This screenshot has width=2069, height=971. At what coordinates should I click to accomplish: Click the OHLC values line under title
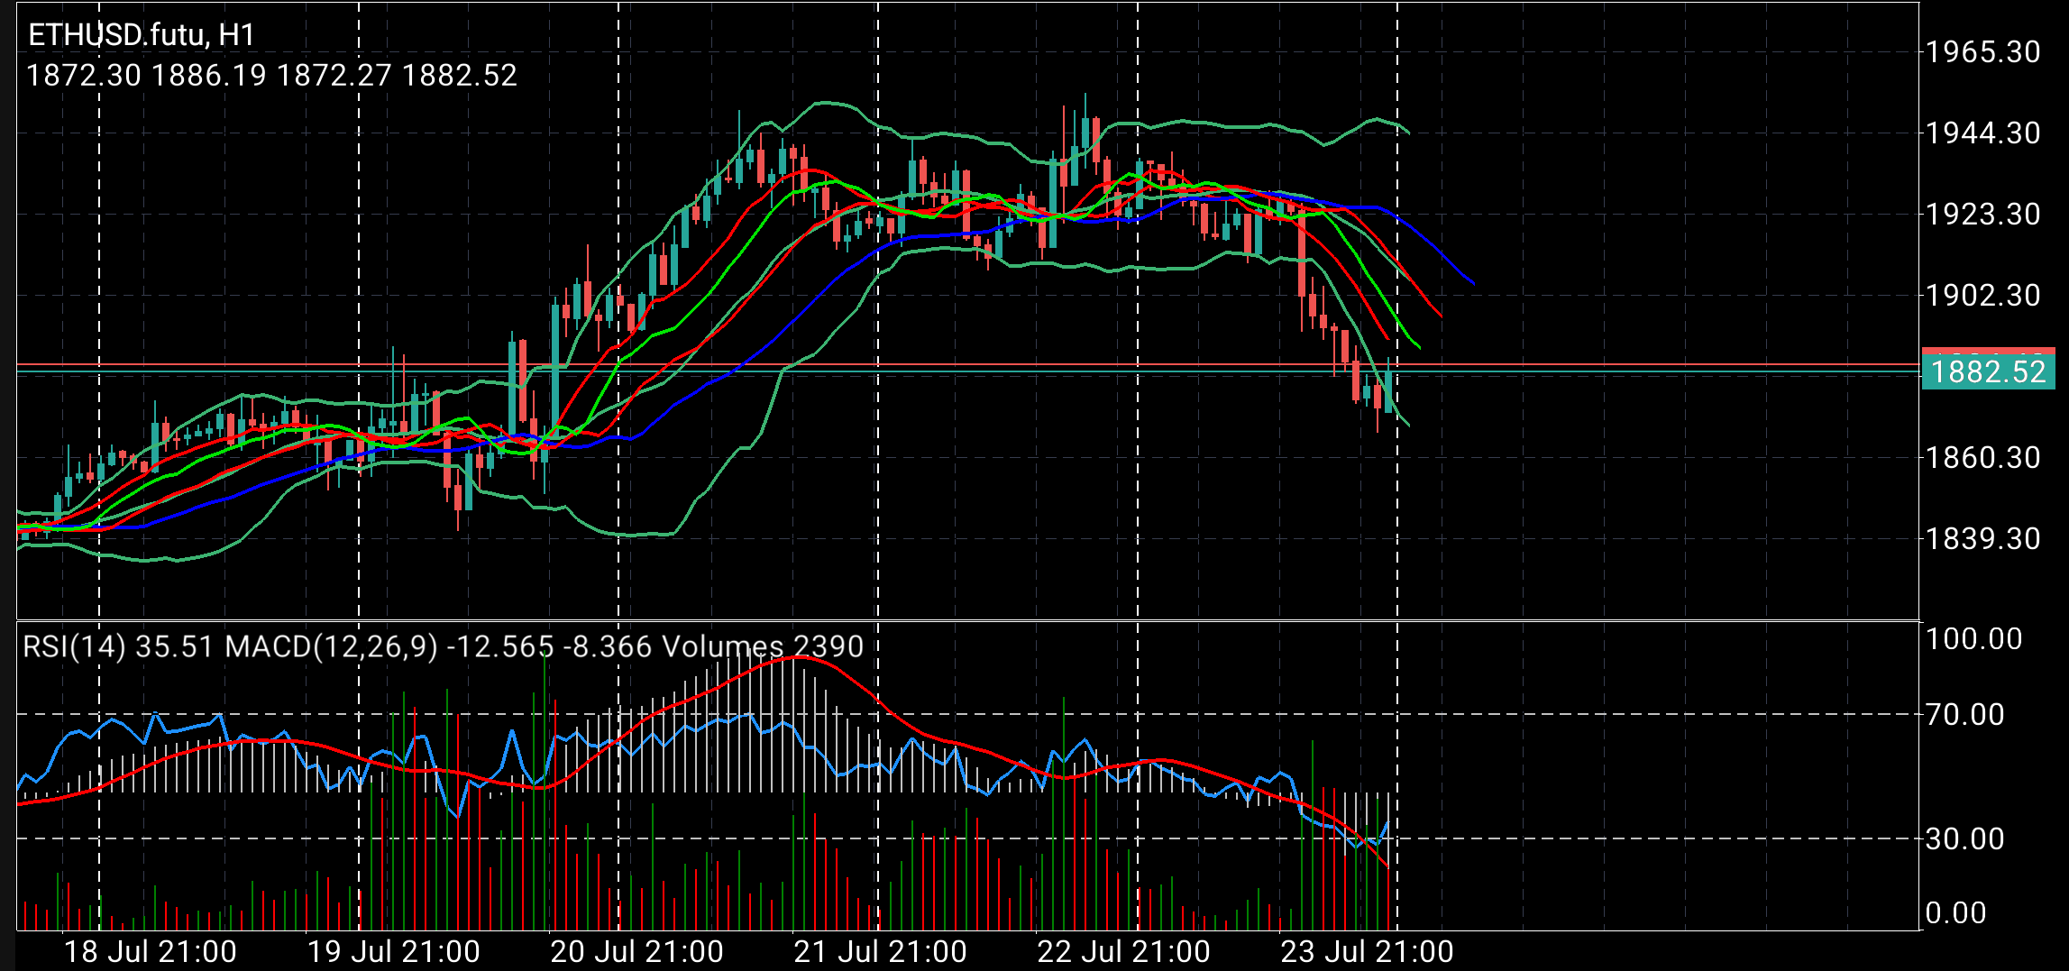271,75
